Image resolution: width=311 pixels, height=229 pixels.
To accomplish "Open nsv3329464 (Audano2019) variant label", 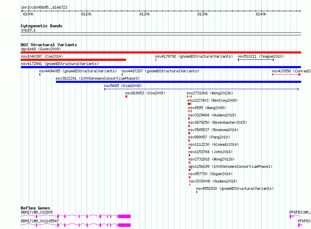I will click(x=212, y=115).
